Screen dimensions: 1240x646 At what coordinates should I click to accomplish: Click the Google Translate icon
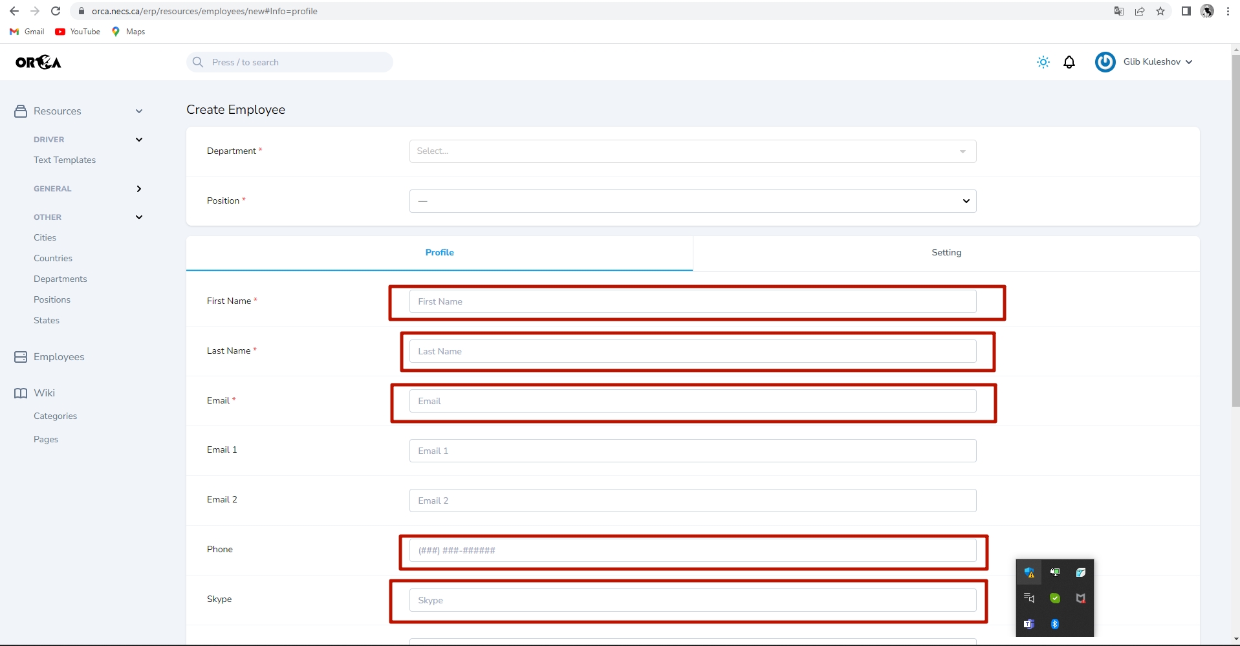coord(1119,11)
